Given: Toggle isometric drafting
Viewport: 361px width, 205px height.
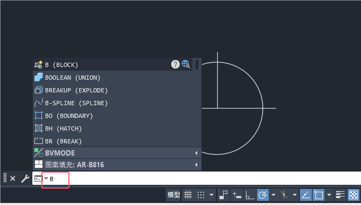Looking at the screenshot, I should click(x=284, y=195).
